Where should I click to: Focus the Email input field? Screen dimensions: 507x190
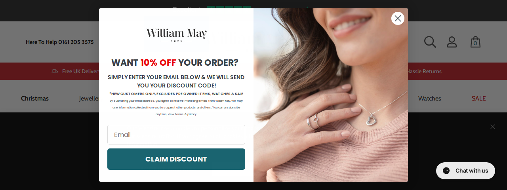(176, 135)
